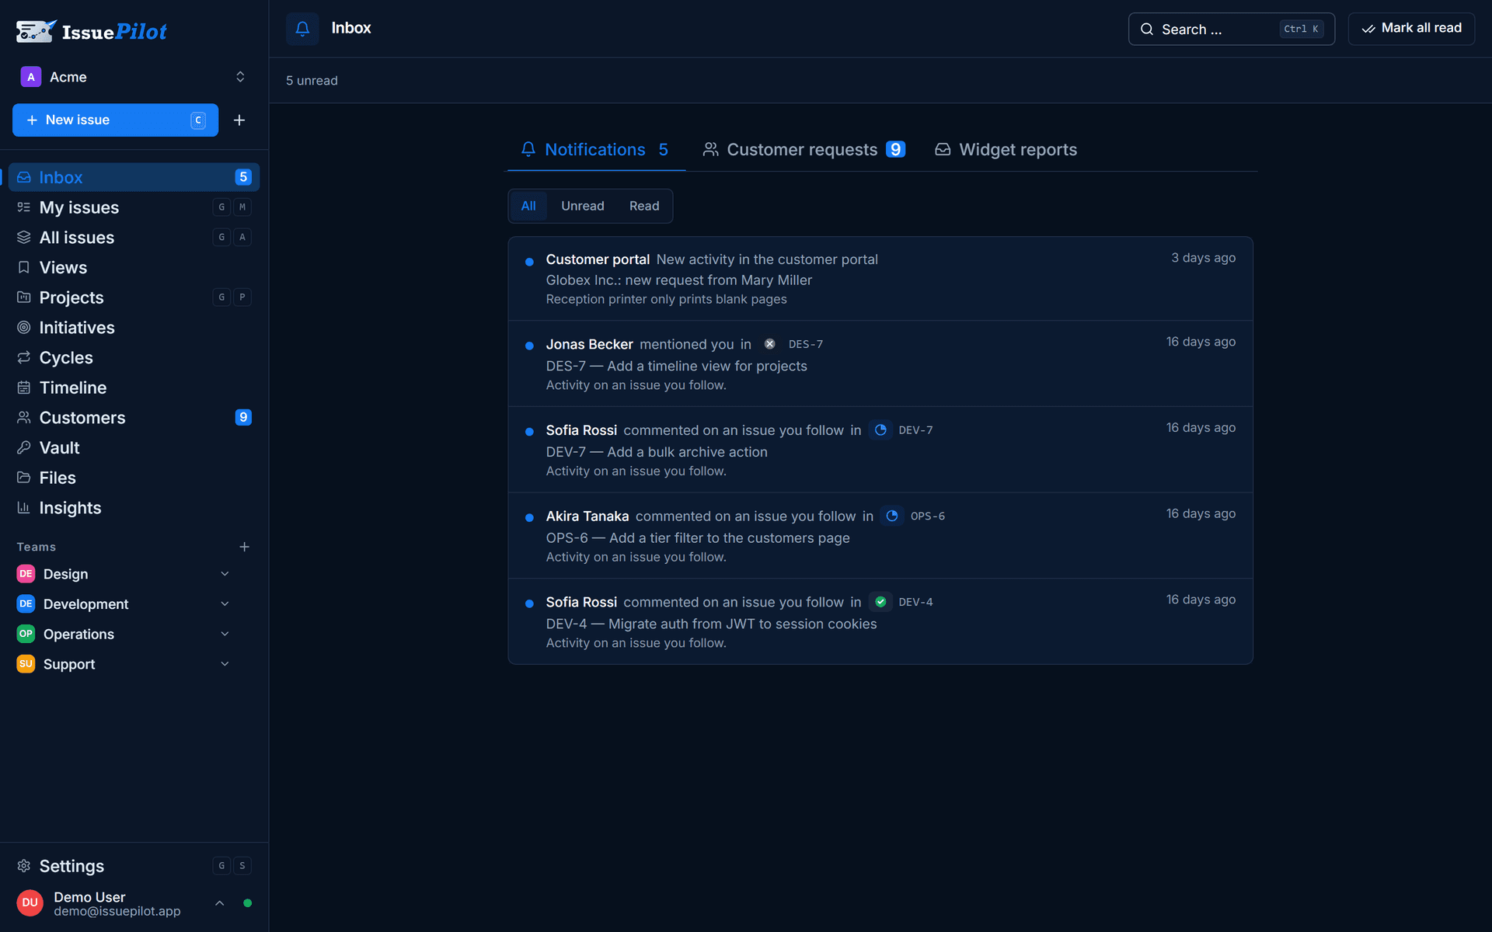Switch to the Widget reports tab

click(1006, 149)
